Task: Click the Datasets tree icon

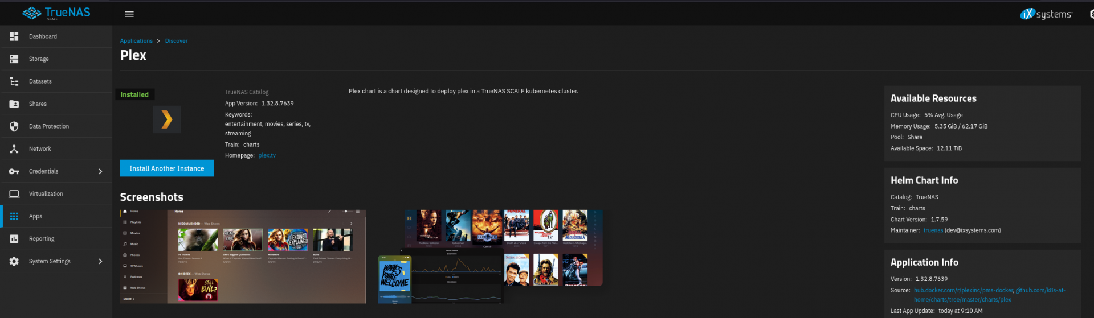Action: click(x=14, y=81)
